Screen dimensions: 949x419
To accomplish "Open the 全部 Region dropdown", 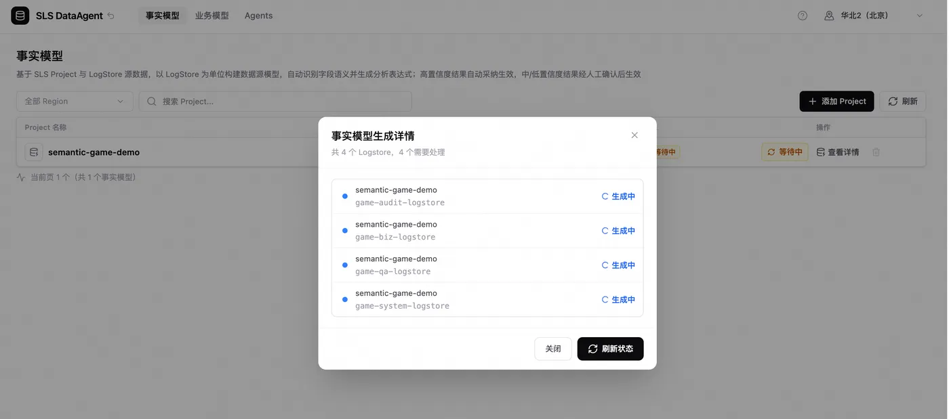I will 75,102.
